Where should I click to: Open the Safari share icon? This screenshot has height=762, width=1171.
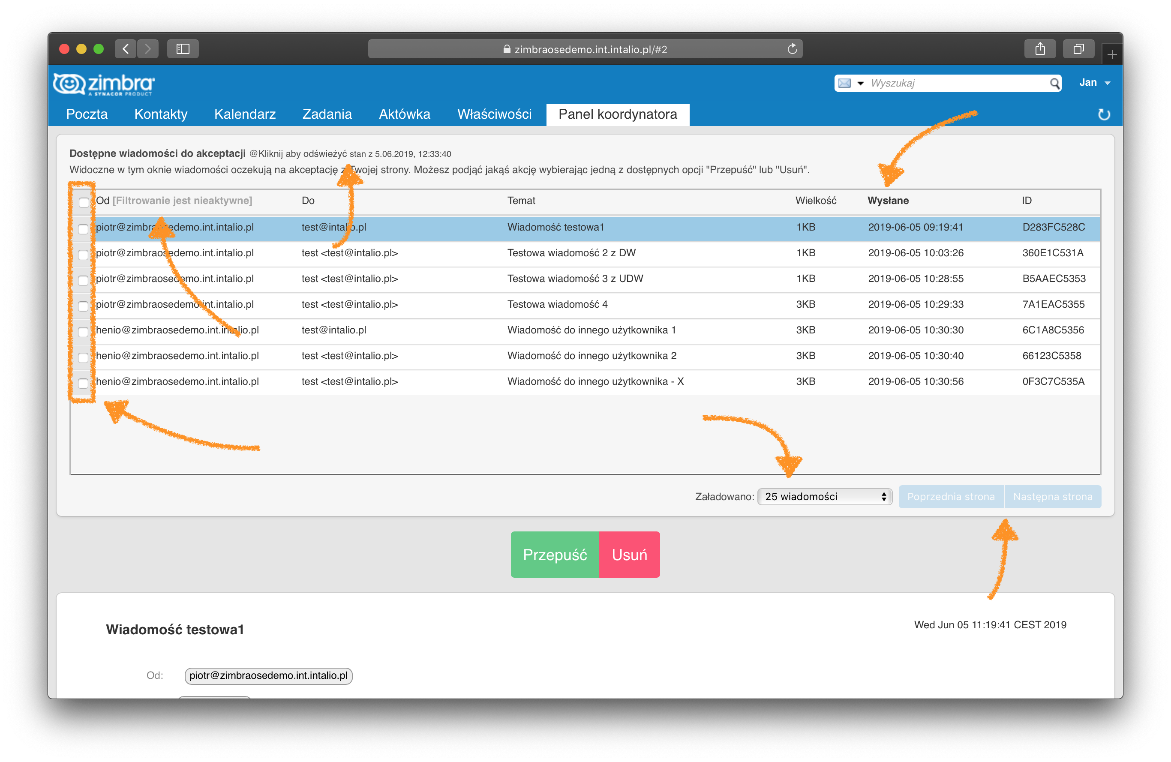point(1040,49)
